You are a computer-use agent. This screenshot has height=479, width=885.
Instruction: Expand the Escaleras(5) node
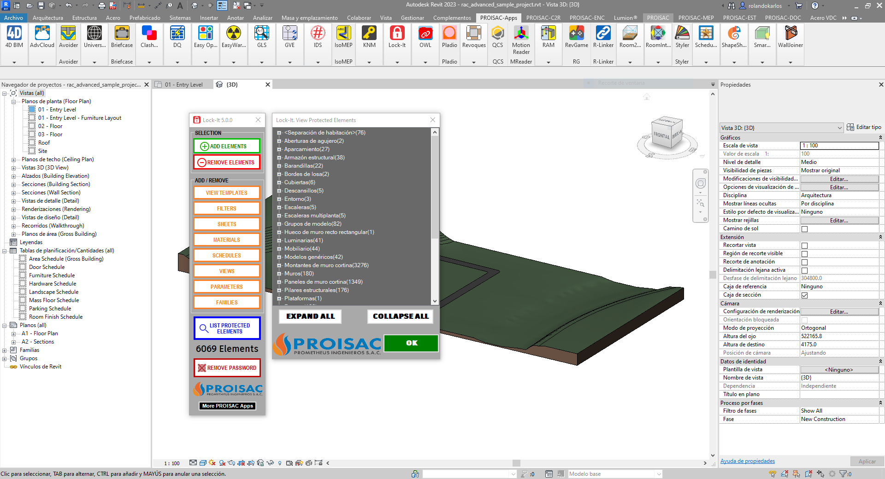click(x=279, y=207)
